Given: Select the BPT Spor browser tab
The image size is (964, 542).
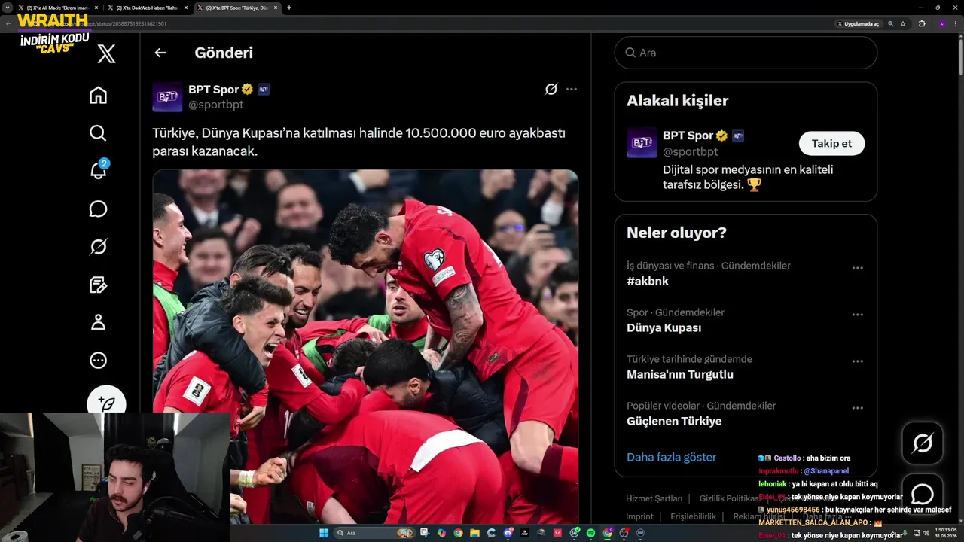Looking at the screenshot, I should click(x=236, y=8).
